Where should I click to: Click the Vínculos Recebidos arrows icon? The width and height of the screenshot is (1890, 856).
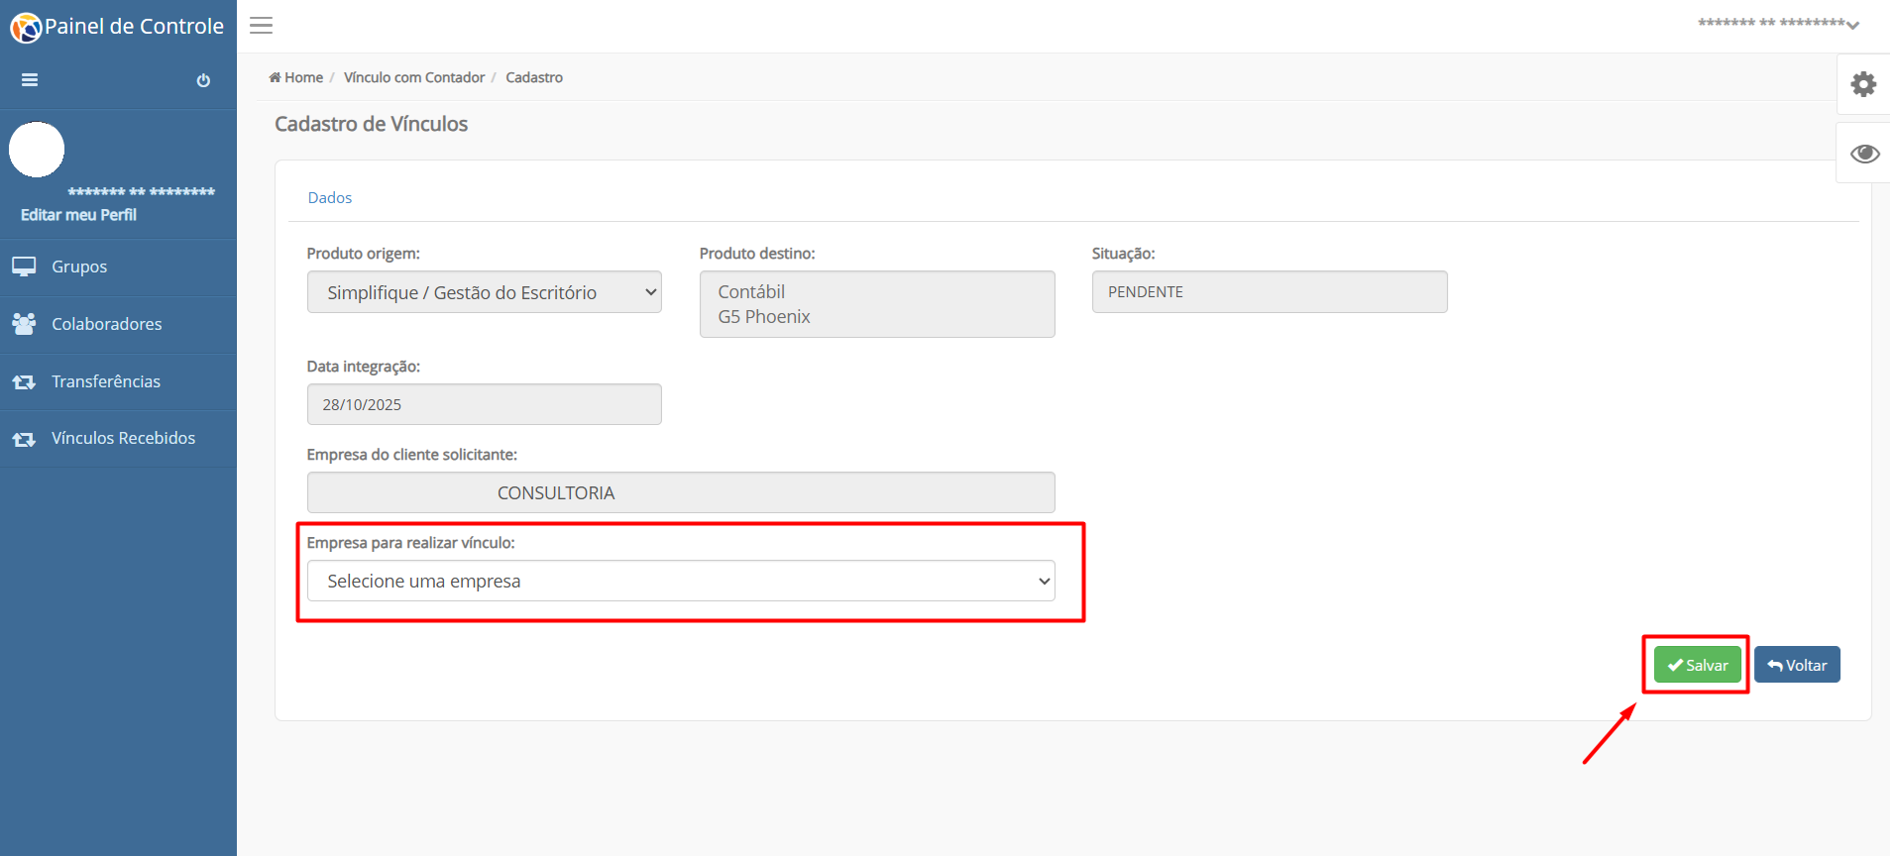pyautogui.click(x=24, y=439)
